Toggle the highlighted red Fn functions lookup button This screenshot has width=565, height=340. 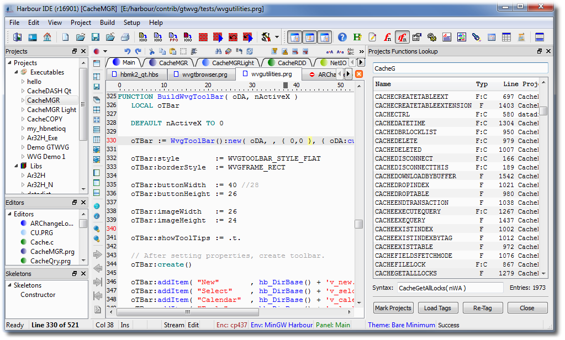pos(402,38)
